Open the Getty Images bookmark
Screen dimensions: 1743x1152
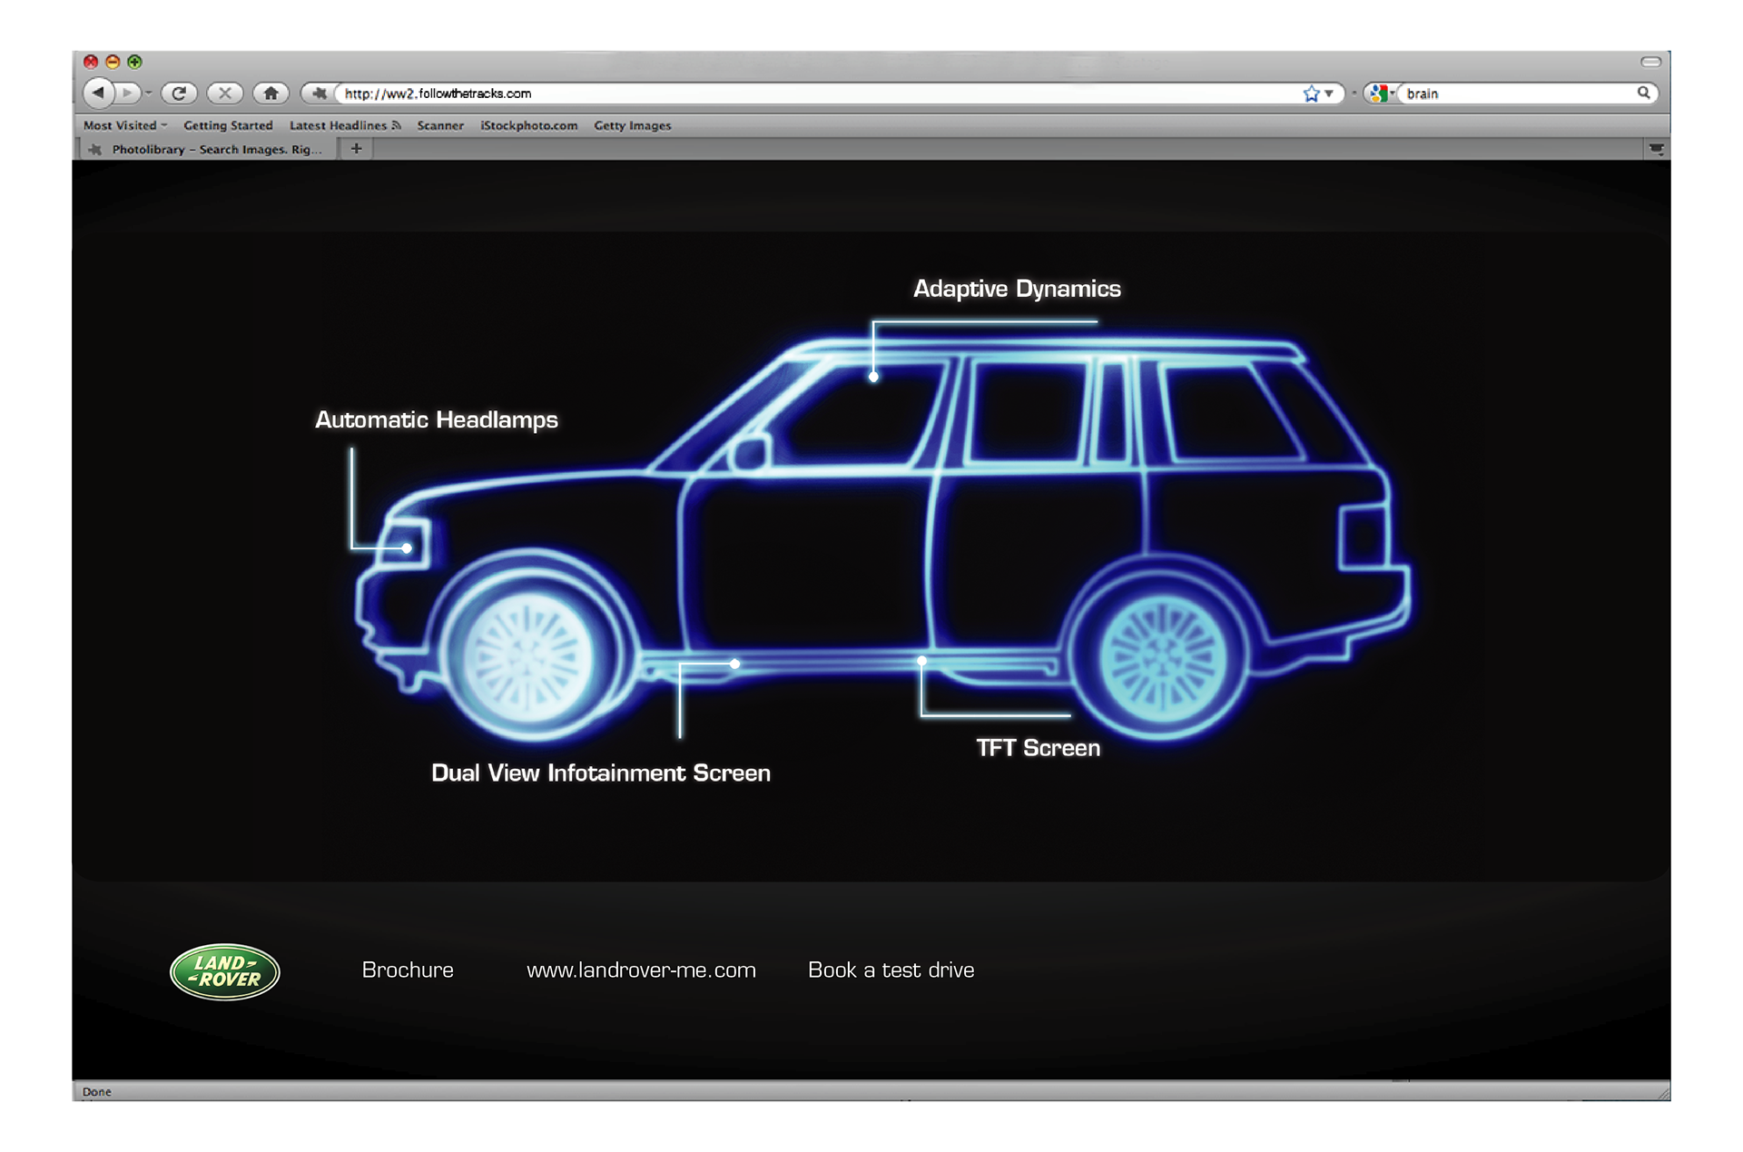633,125
